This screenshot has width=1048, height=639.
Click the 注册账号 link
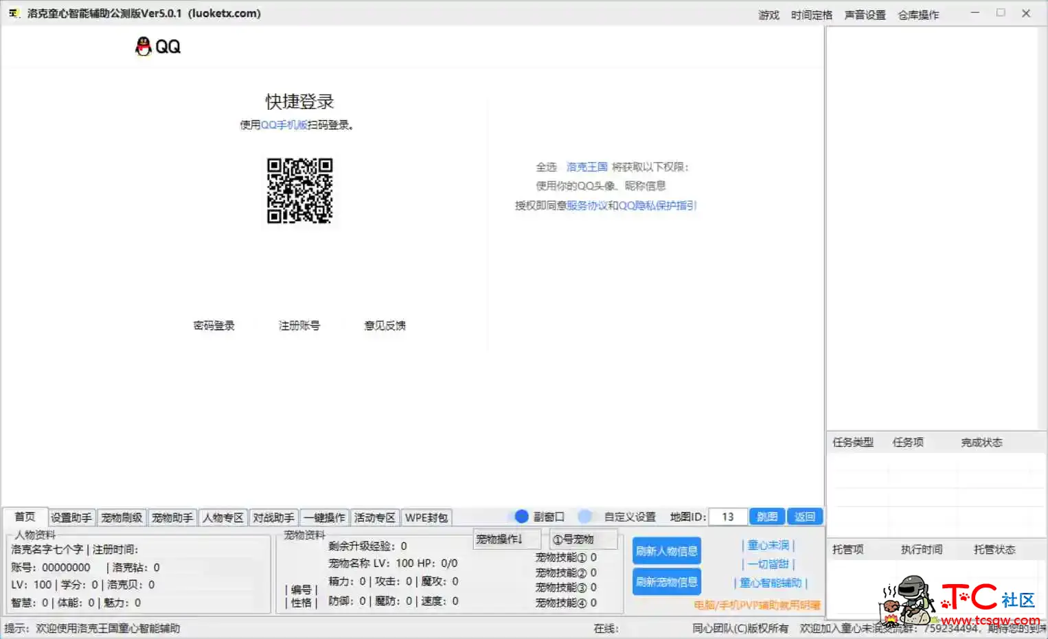click(x=299, y=325)
